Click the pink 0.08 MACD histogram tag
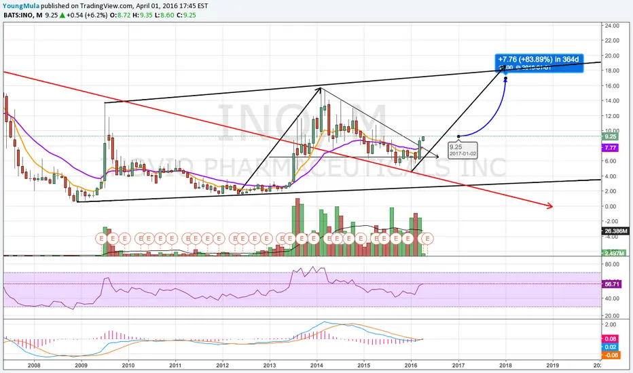The height and width of the screenshot is (373, 633). tap(611, 339)
